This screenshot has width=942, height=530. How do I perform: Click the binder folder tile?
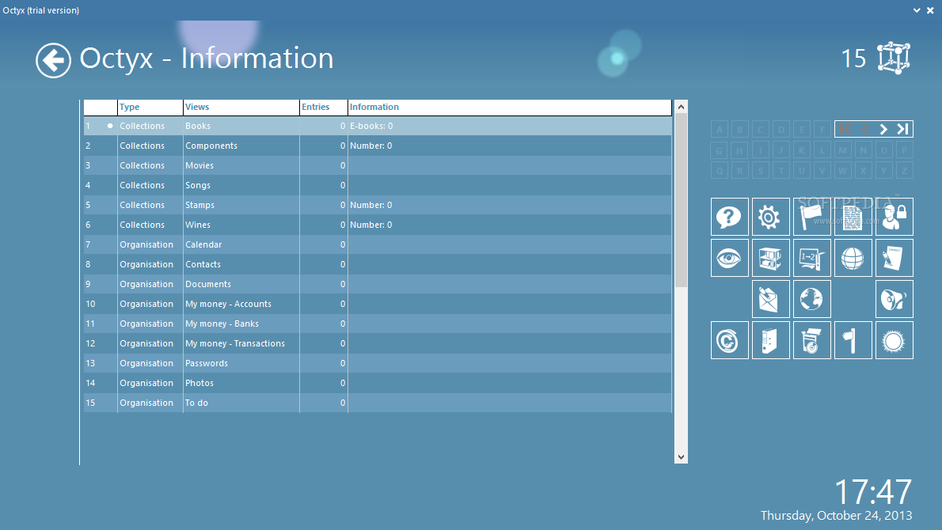click(x=771, y=340)
